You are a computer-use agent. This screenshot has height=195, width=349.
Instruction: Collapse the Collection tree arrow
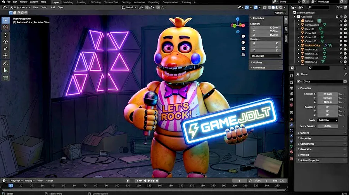[295, 17]
